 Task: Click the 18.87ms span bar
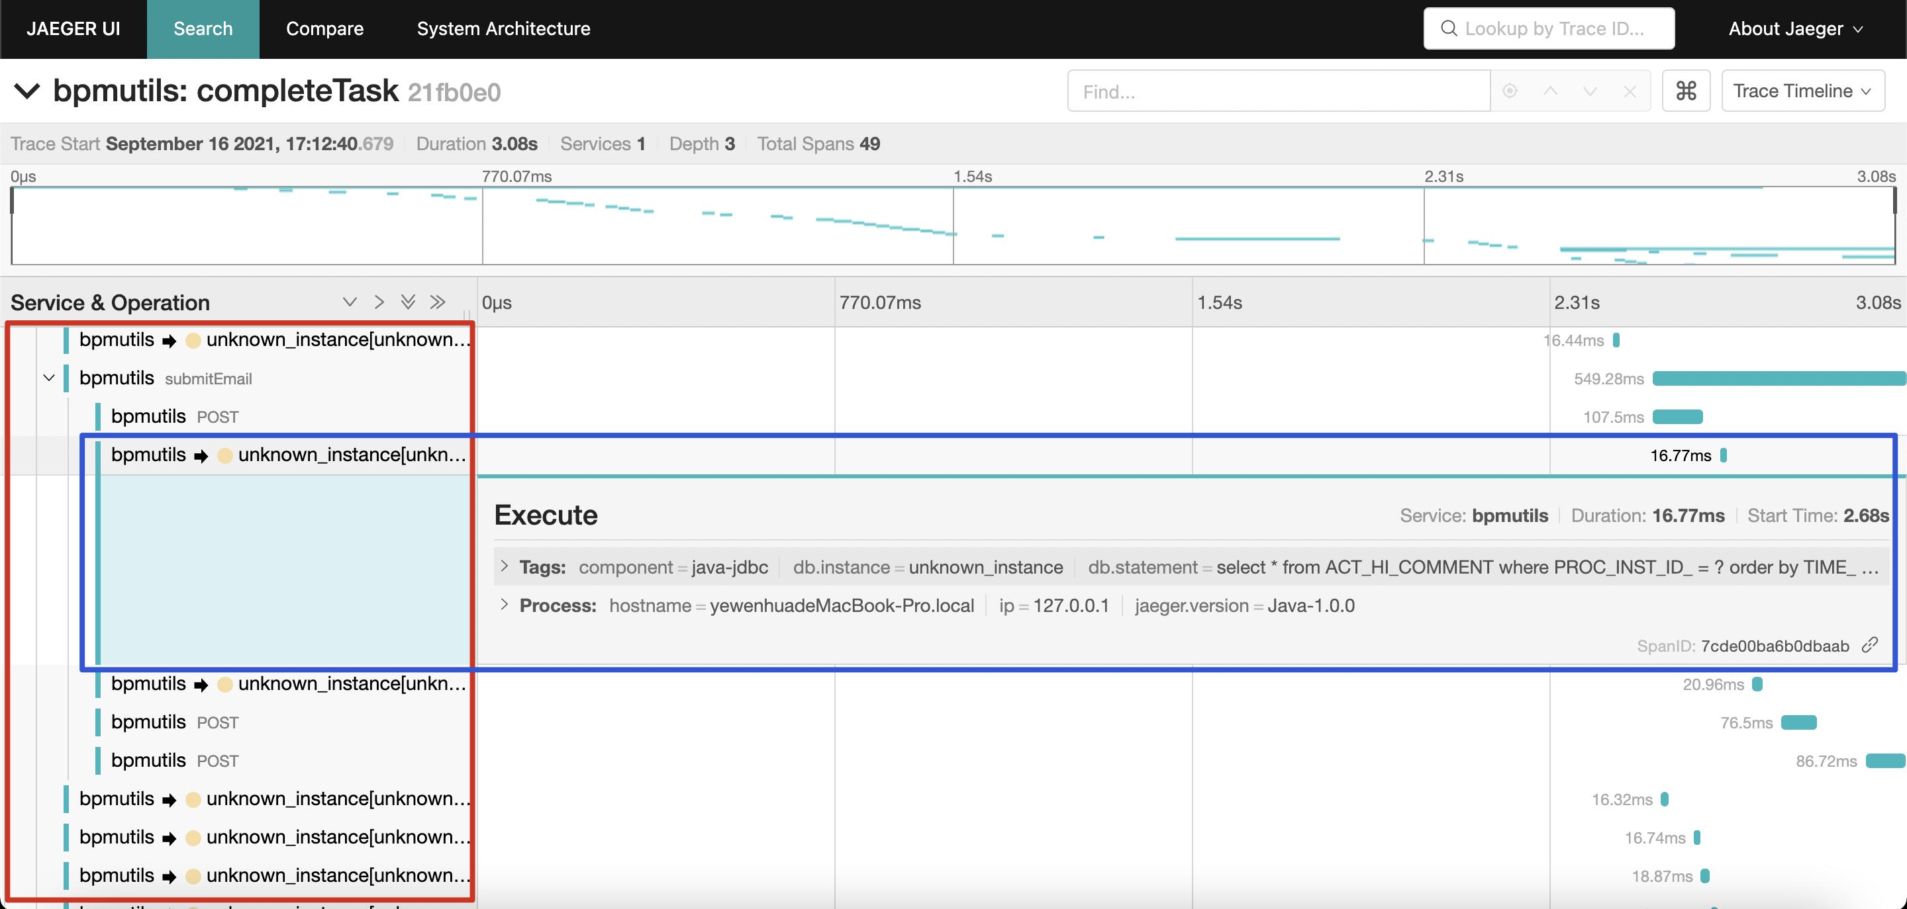[x=1705, y=876]
